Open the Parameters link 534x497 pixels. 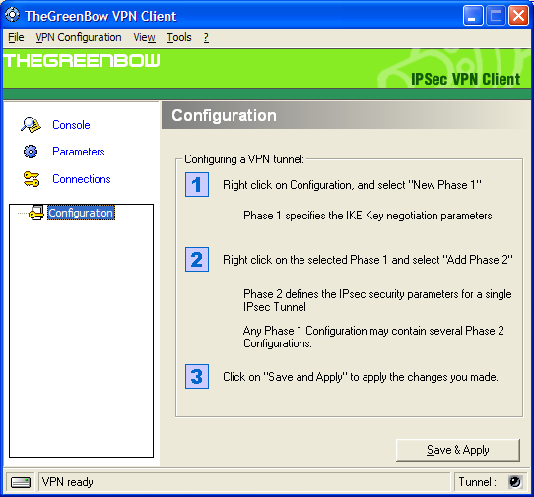point(79,152)
